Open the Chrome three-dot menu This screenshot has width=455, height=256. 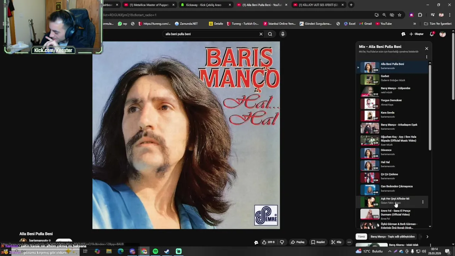click(450, 15)
